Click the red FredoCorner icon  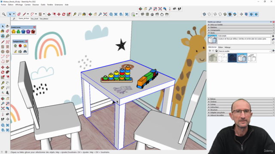pyautogui.click(x=33, y=32)
